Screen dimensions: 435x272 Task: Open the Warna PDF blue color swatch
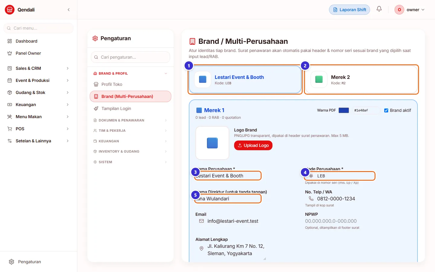(x=344, y=110)
